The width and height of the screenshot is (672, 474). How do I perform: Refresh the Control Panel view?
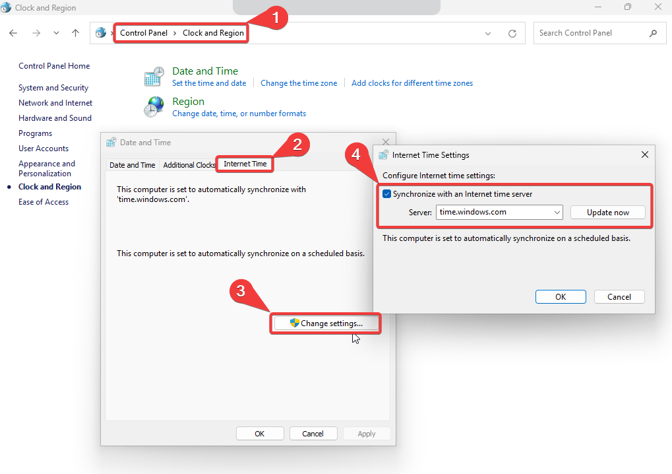coord(512,34)
